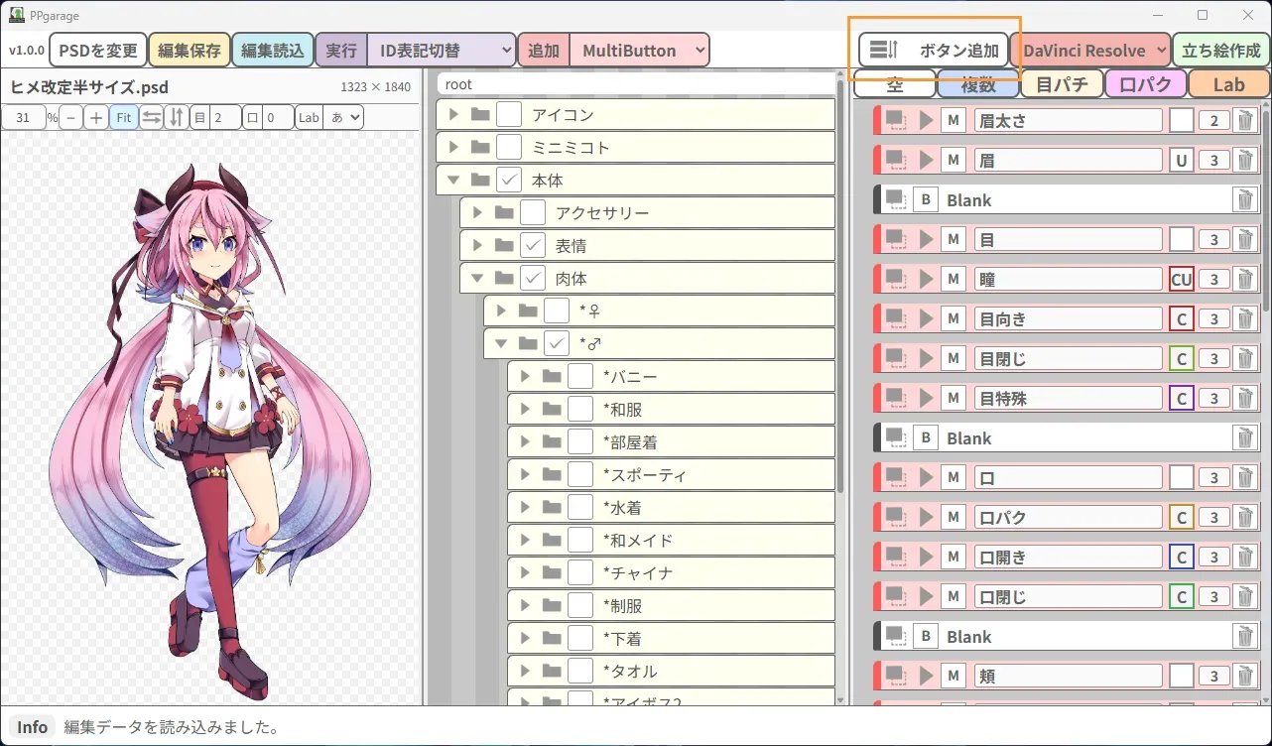Delete the 眉太さ row with trash icon

coord(1244,121)
